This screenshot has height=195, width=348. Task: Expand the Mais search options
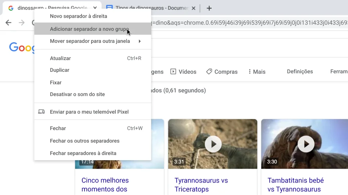coord(257,72)
